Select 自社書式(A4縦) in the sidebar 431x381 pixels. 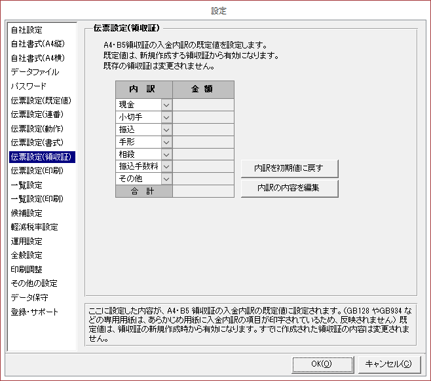pyautogui.click(x=37, y=44)
